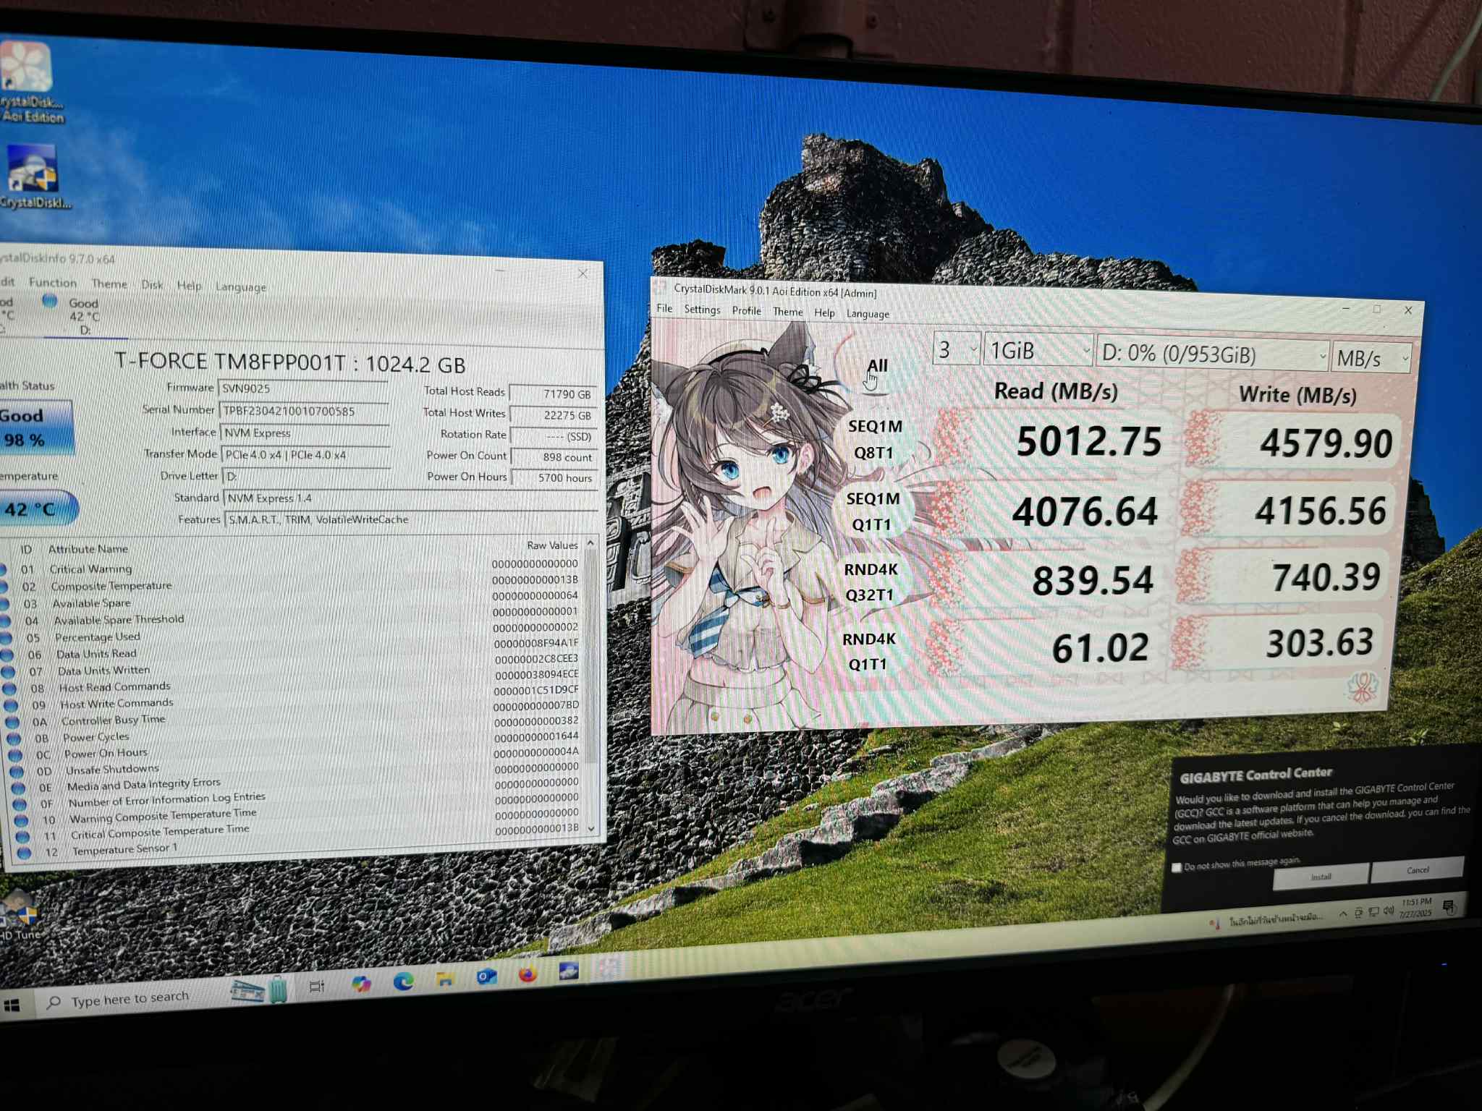1482x1111 pixels.
Task: Open Language menu in CrystalDiskInfo
Action: click(241, 287)
